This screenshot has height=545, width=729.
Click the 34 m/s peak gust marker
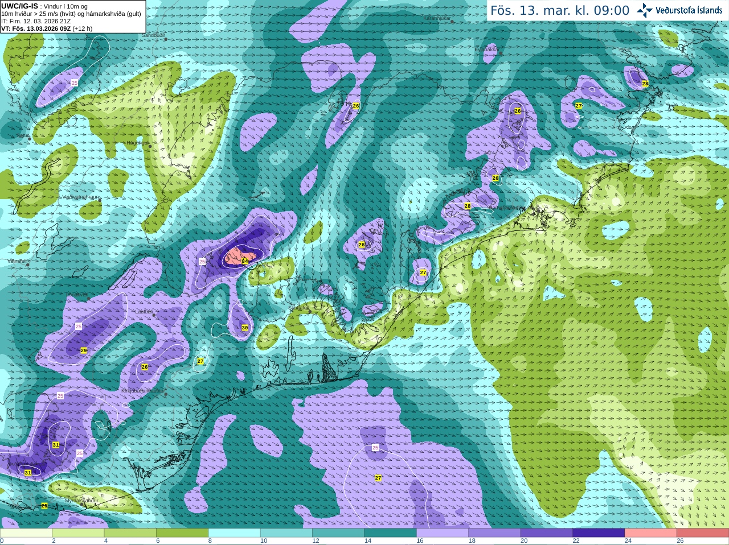tap(245, 261)
